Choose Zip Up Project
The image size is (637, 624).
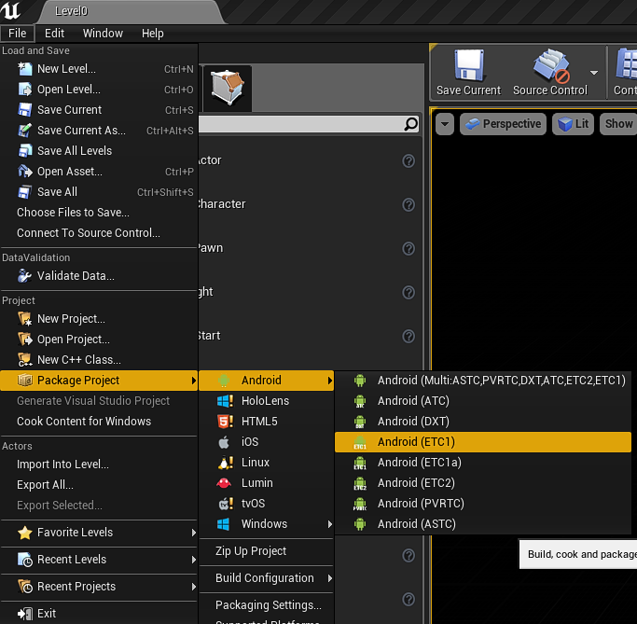(267, 551)
